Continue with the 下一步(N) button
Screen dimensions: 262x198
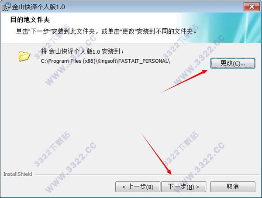[x=183, y=187]
